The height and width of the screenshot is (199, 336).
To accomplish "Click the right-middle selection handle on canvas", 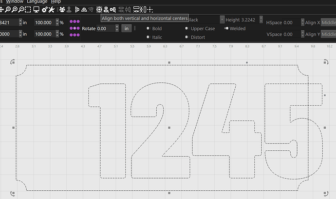I will click(x=325, y=128).
